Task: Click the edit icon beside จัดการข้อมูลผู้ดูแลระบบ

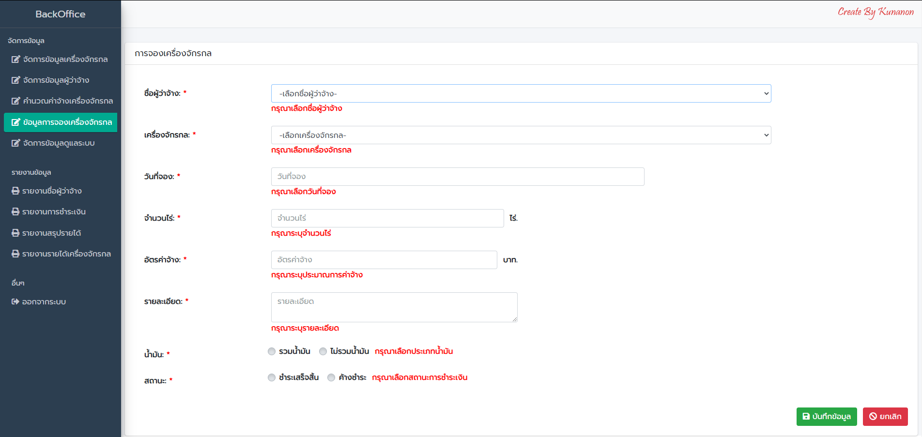Action: 15,143
